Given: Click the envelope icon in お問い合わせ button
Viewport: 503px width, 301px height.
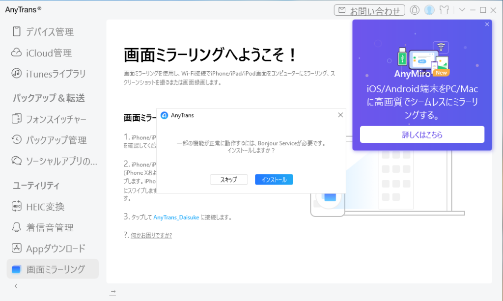Looking at the screenshot, I should coord(342,10).
